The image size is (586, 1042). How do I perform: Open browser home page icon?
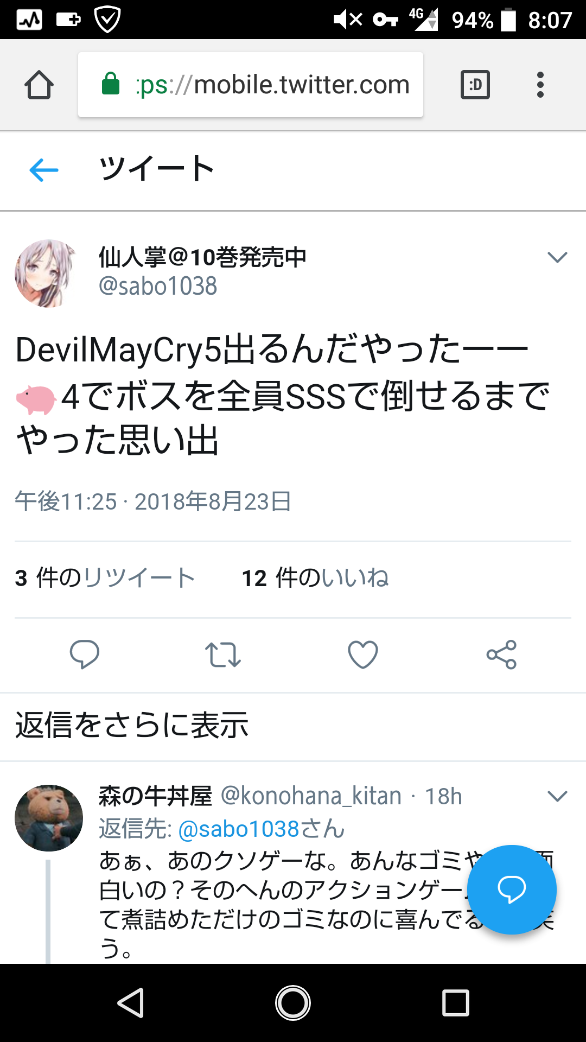coord(39,85)
